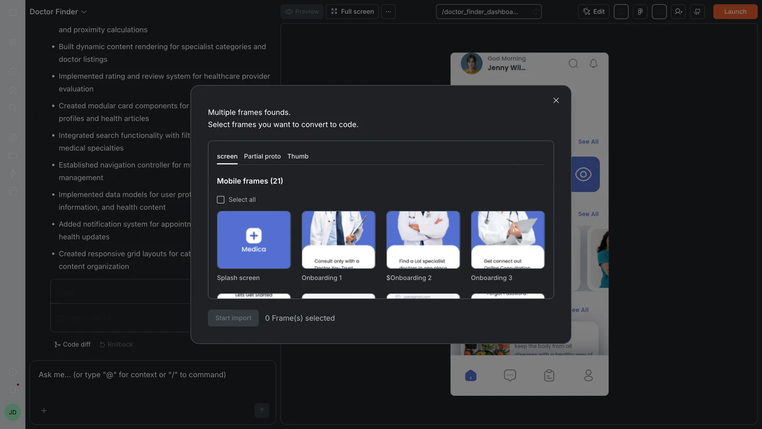The height and width of the screenshot is (429, 762).
Task: Click the invite collaborator icon in top bar
Action: [x=678, y=11]
